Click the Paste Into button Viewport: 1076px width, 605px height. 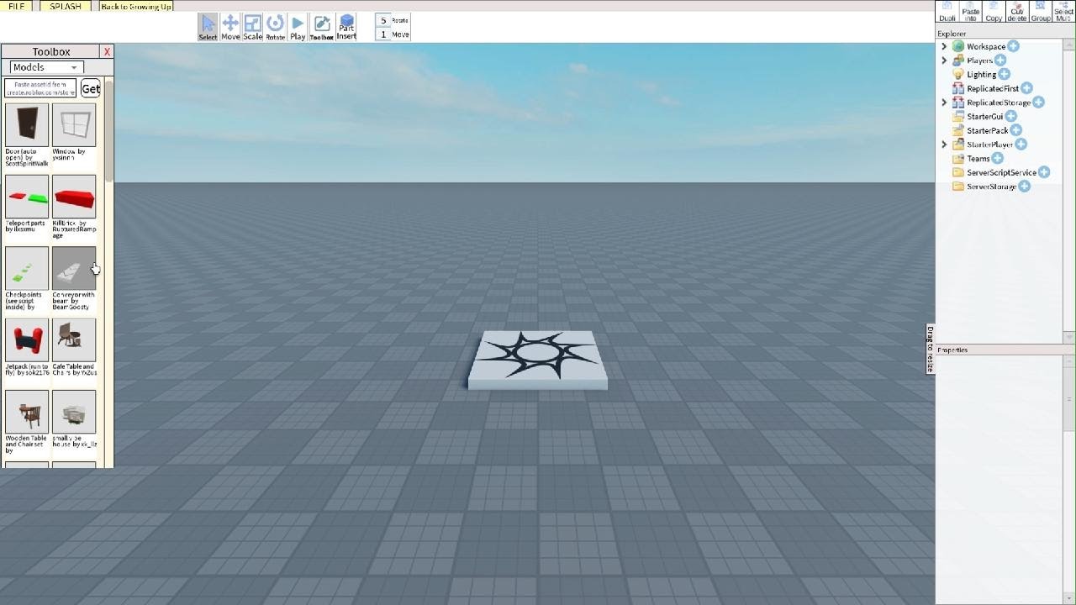coord(971,11)
